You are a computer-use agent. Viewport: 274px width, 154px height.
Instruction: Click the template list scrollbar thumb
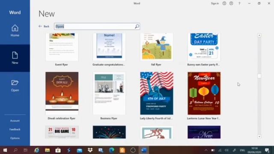259,76
